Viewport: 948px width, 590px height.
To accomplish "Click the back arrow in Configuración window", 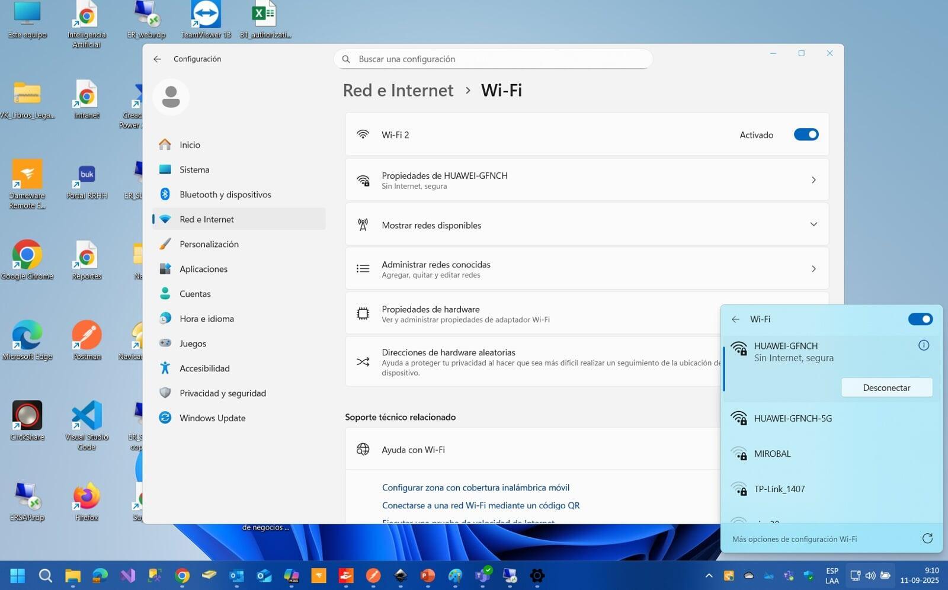I will point(157,59).
